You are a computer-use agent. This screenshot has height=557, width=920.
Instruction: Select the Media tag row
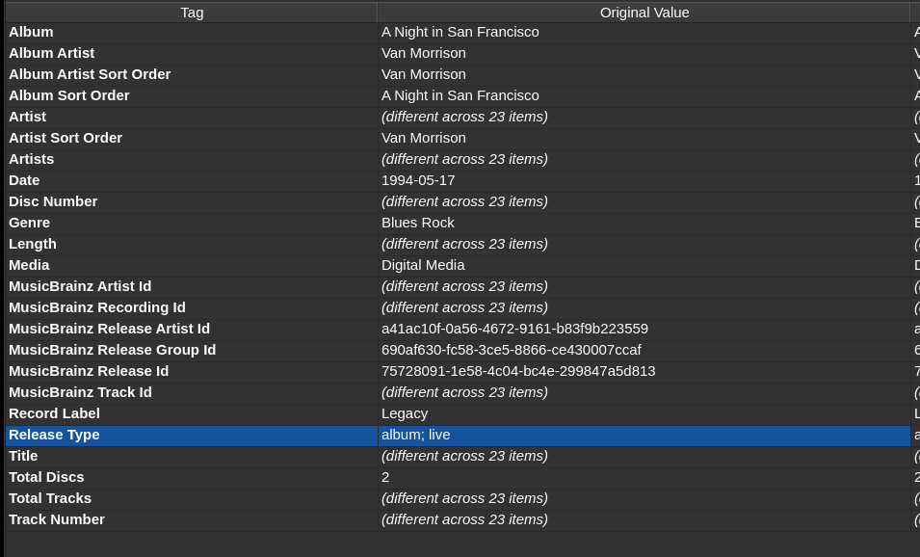pos(29,265)
